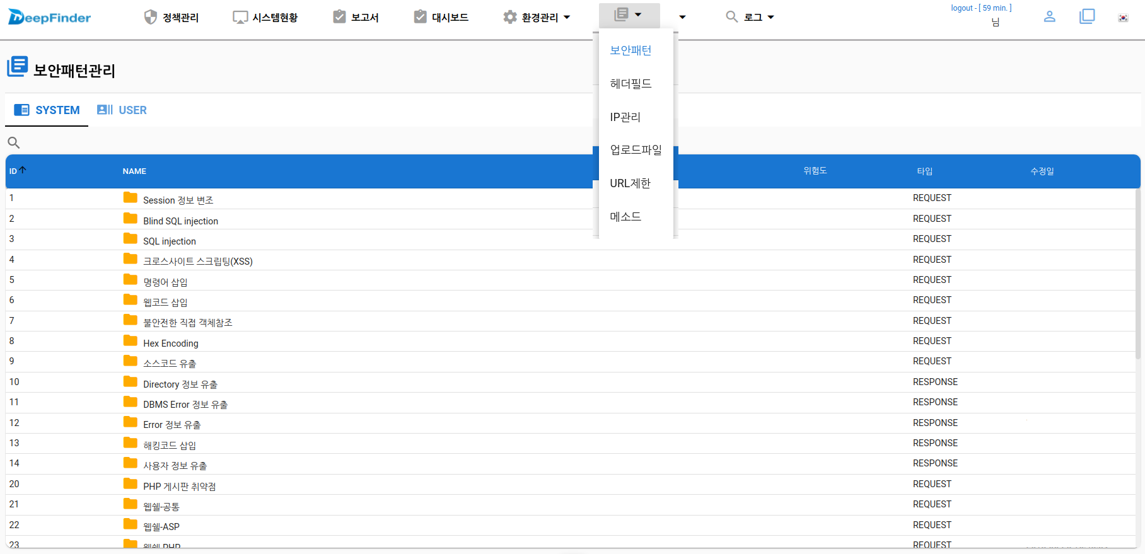
Task: Open the 정책관리 navigation item
Action: pyautogui.click(x=171, y=17)
